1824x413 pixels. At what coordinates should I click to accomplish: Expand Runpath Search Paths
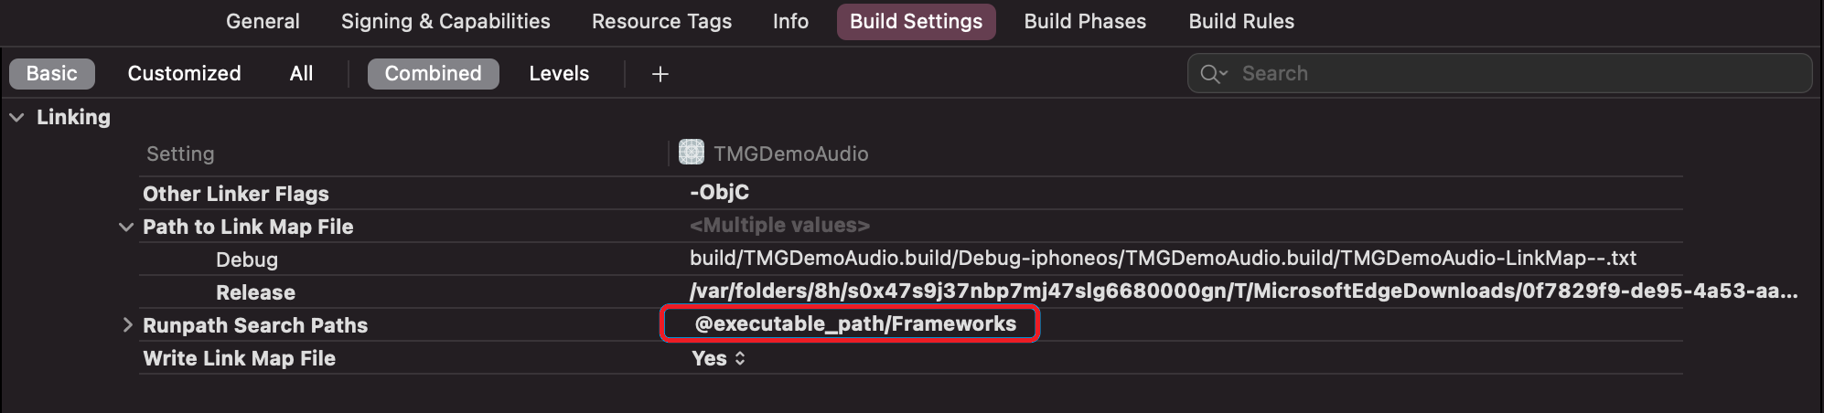coord(127,325)
